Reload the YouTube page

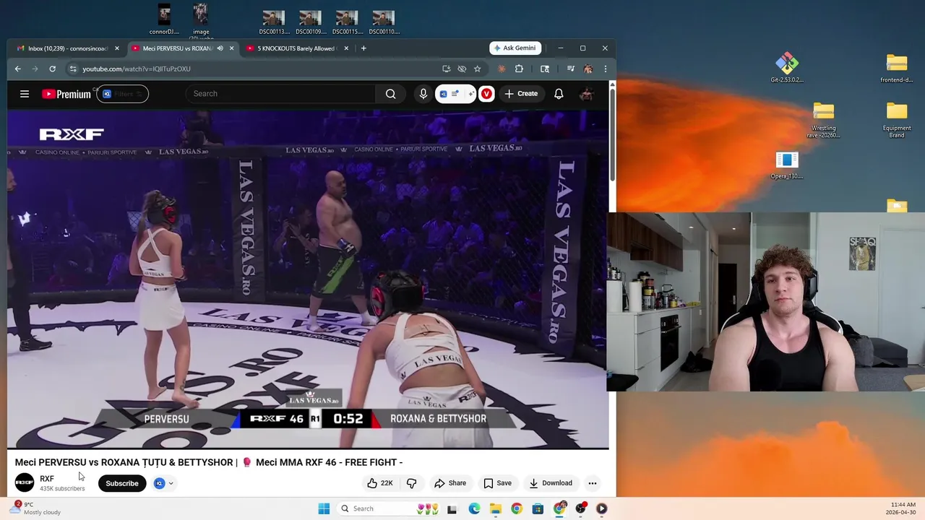click(52, 69)
